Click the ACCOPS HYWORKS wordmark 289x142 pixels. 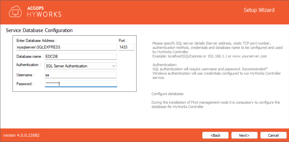(x=44, y=12)
